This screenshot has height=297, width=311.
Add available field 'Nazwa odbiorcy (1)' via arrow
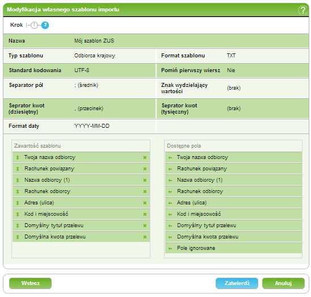(170, 180)
